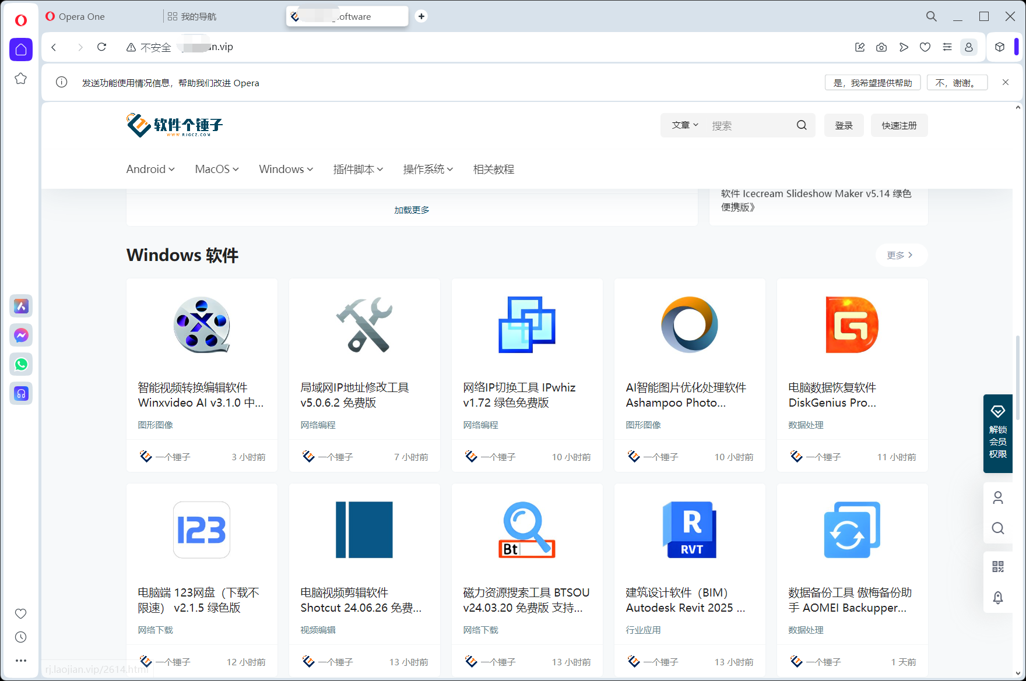The width and height of the screenshot is (1026, 681).
Task: Click the 搜索 input field
Action: (x=749, y=125)
